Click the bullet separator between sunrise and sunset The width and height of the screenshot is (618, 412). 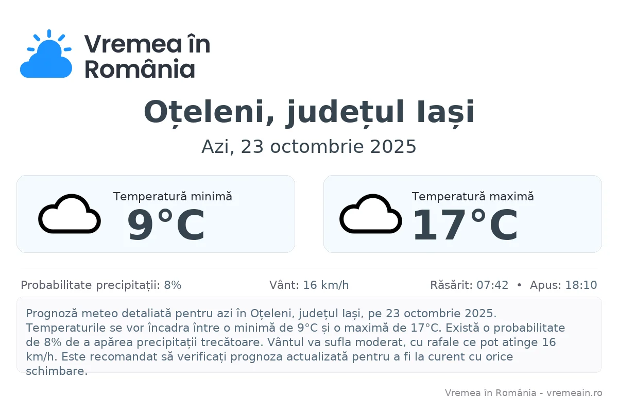519,285
